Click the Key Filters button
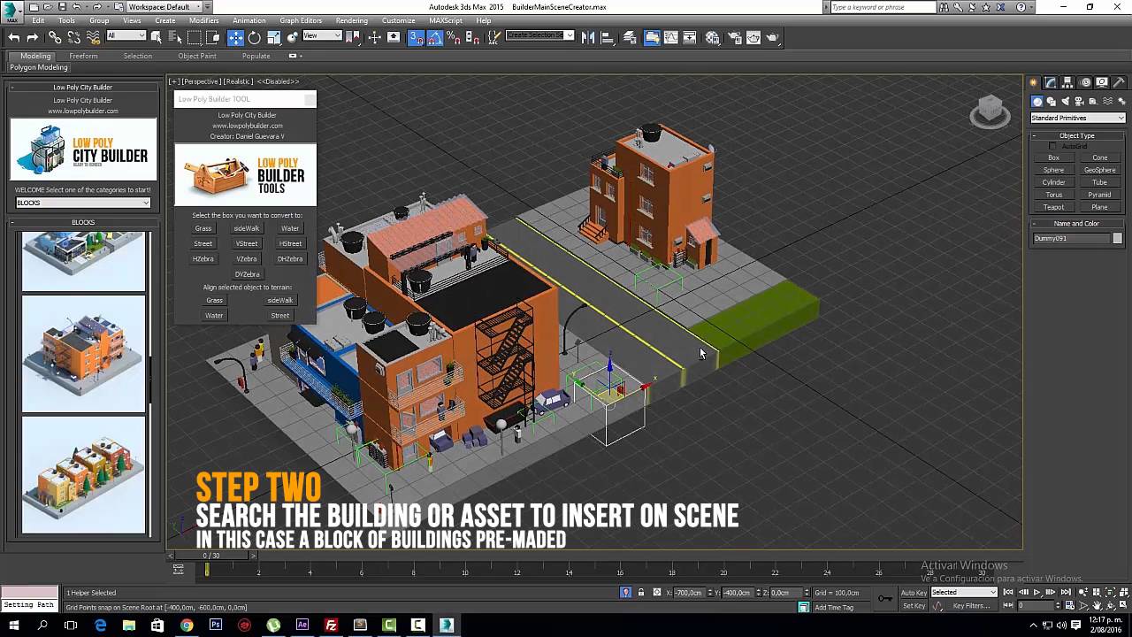This screenshot has height=637, width=1132. (x=971, y=606)
